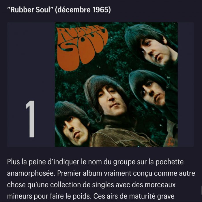Image resolution: width=202 pixels, height=202 pixels.
Task: Click the phrase "Premier album" in the text
Action: tap(80, 173)
